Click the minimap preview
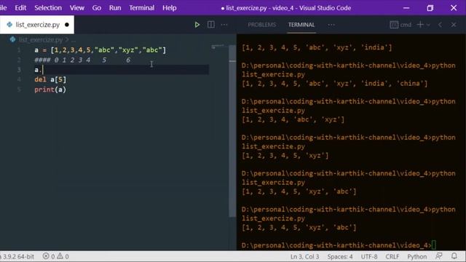Viewport: 466px width, 262px height. tap(218, 47)
